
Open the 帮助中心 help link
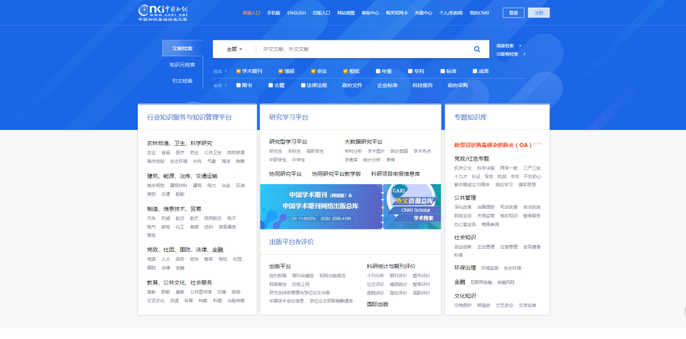370,13
